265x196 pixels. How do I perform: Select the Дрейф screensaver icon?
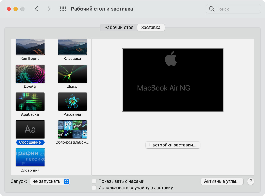click(30, 74)
